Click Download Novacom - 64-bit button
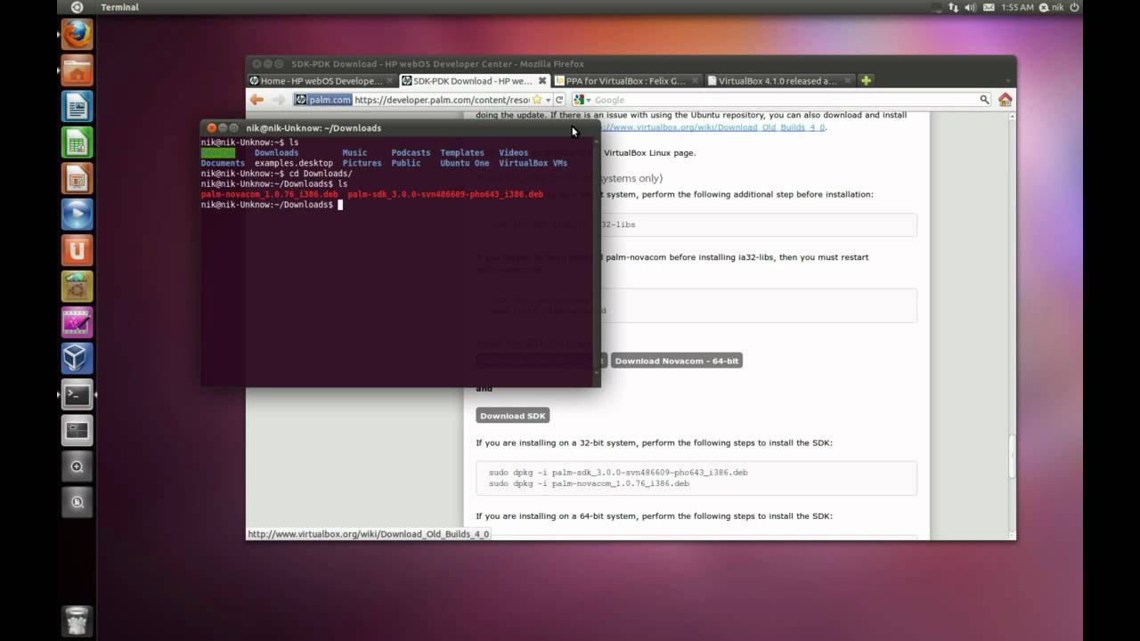 click(x=676, y=361)
